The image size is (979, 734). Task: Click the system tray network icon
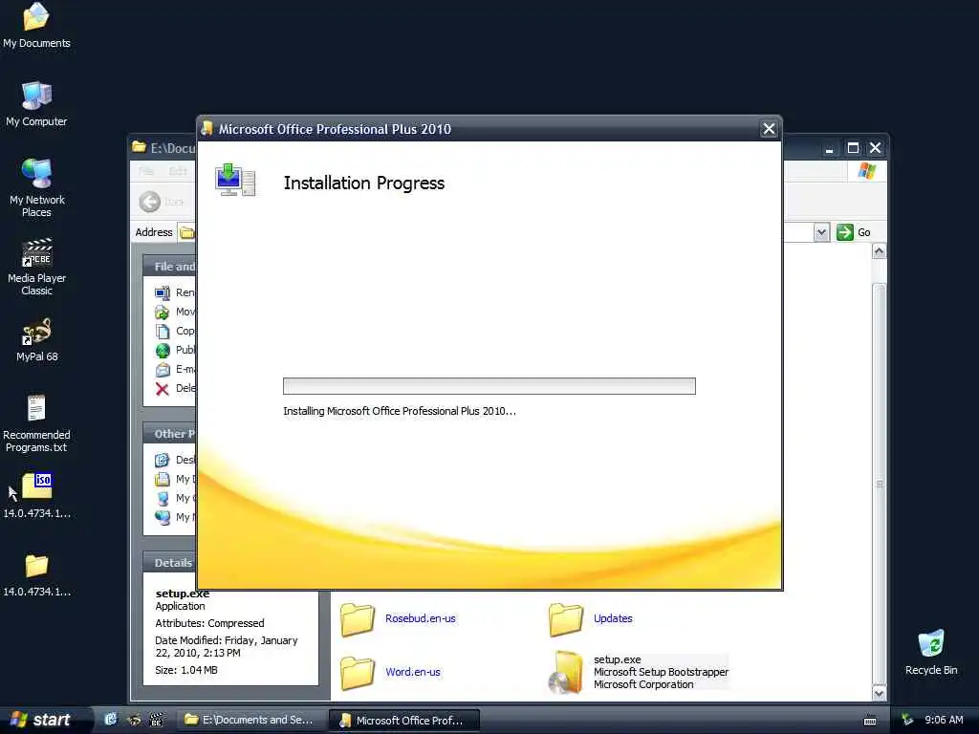coord(907,721)
